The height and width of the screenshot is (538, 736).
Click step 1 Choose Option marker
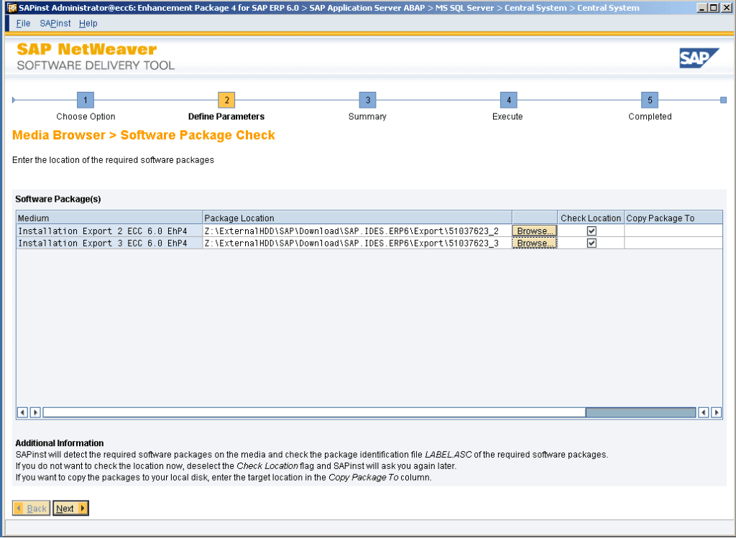coord(86,100)
